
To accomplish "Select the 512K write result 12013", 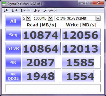I will click(81, 49).
